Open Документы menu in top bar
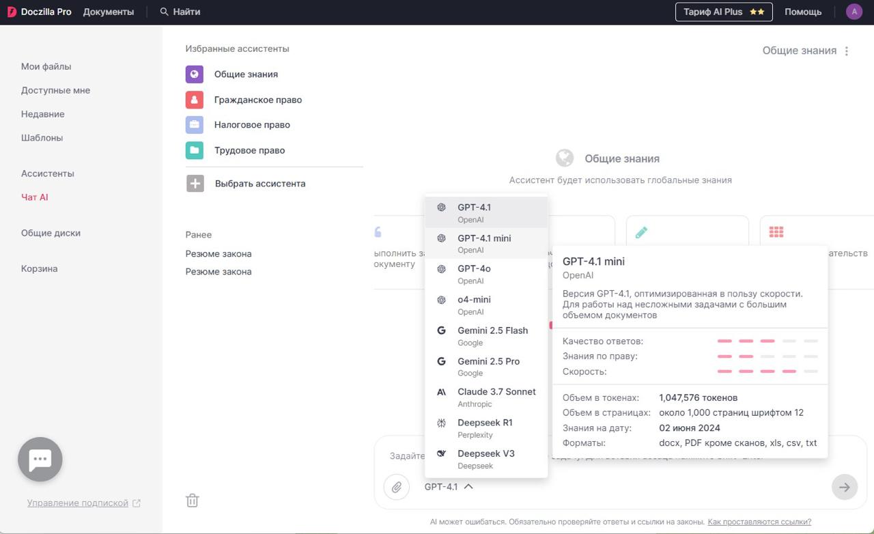This screenshot has height=534, width=874. pos(109,12)
